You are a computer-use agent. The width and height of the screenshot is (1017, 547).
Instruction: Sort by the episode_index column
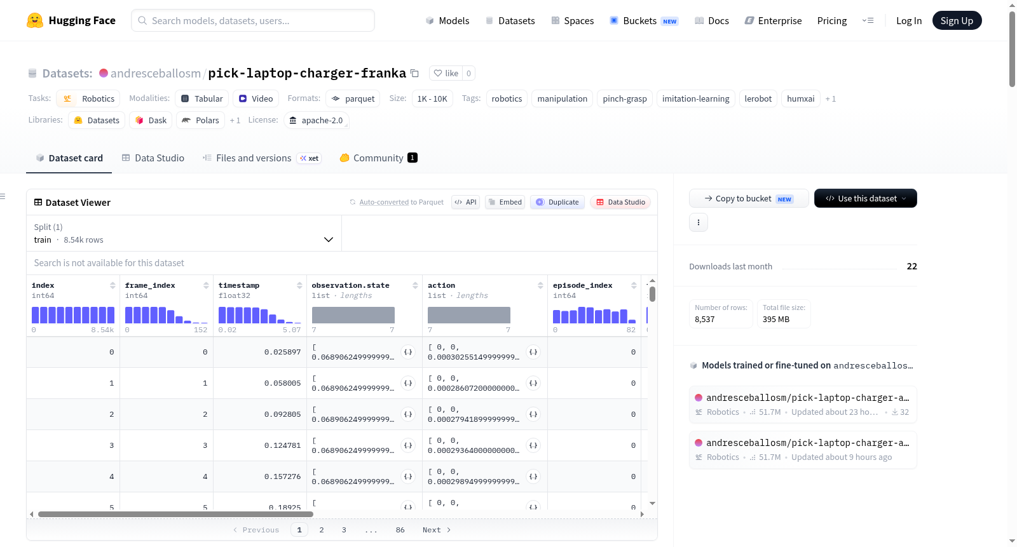634,285
